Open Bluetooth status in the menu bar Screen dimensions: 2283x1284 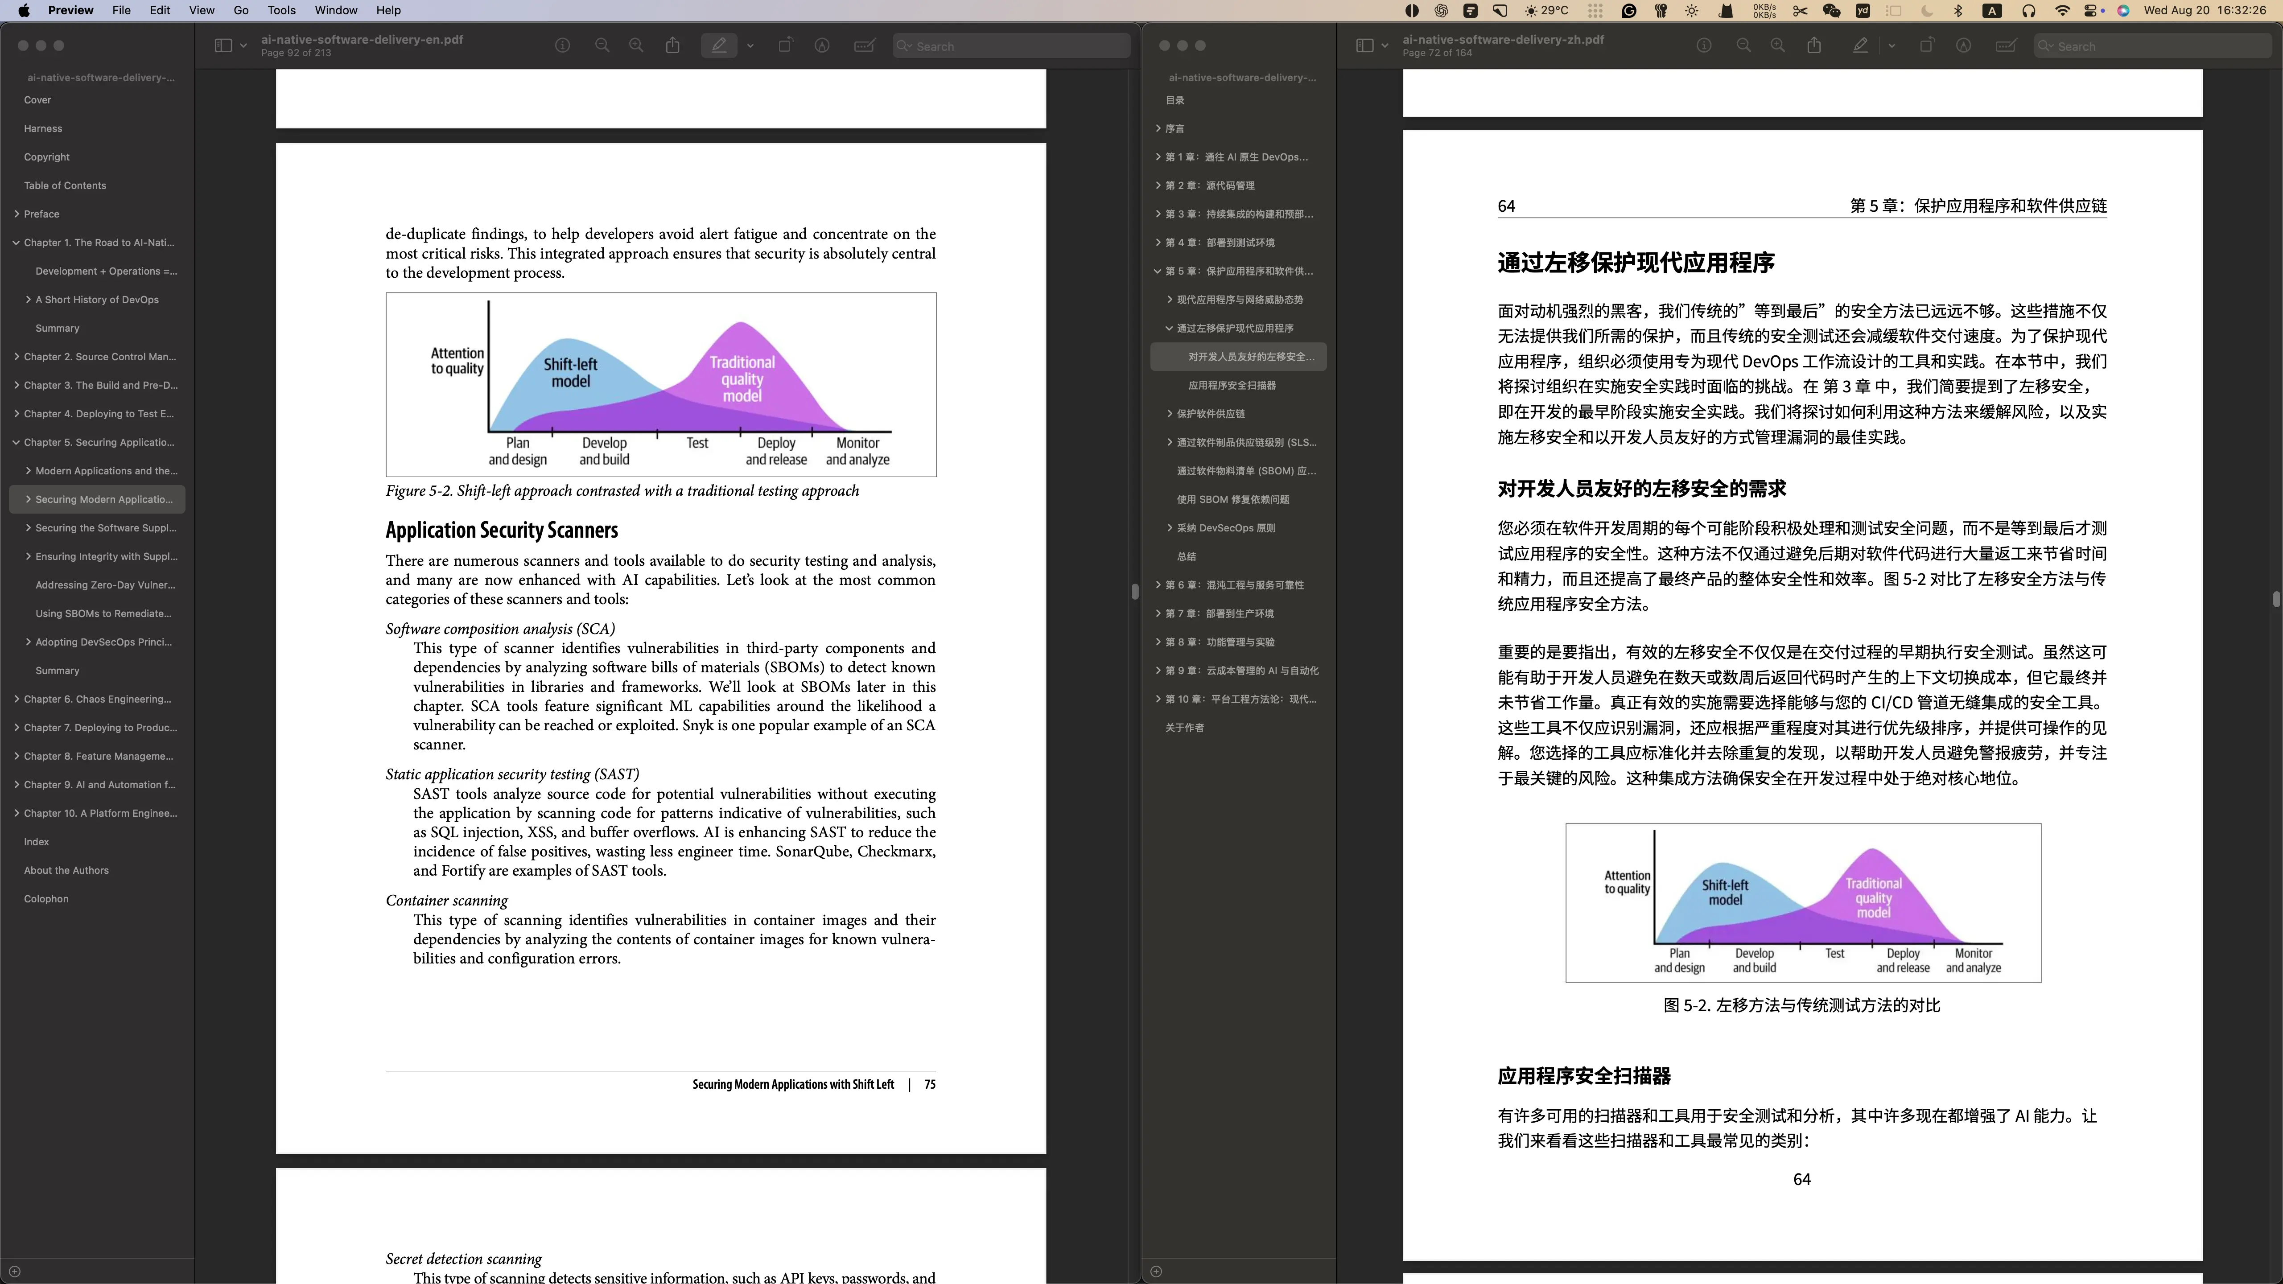[x=1959, y=11]
